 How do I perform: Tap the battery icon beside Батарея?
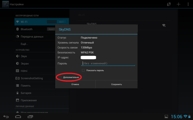[x=17, y=93]
